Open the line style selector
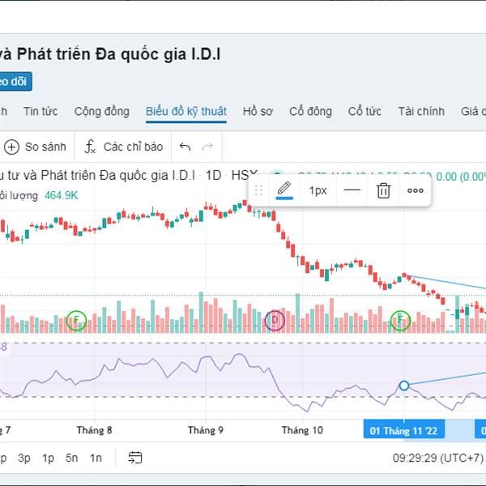 click(x=352, y=190)
